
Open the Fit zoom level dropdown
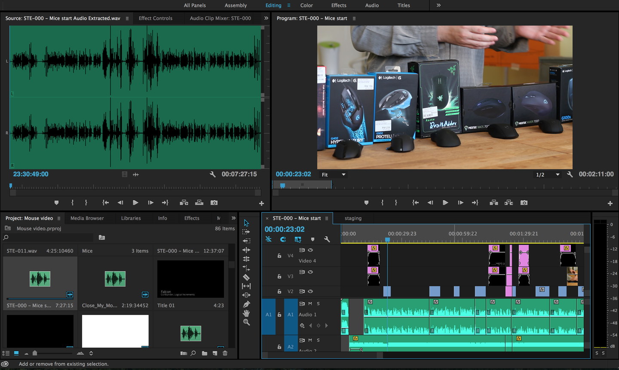coord(334,174)
